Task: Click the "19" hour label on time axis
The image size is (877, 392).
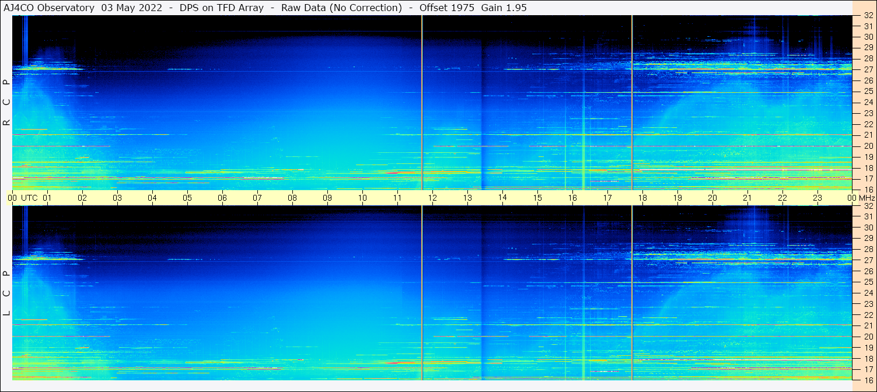Action: [677, 198]
